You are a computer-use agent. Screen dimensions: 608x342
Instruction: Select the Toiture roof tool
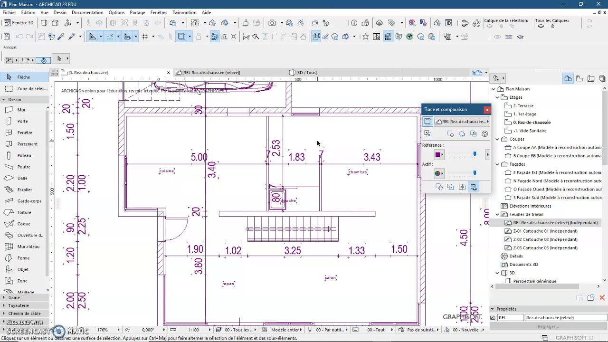pos(24,212)
